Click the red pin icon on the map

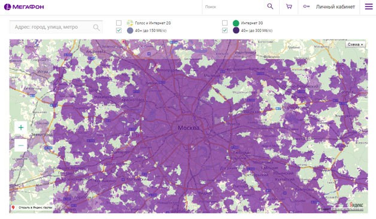(x=13, y=208)
